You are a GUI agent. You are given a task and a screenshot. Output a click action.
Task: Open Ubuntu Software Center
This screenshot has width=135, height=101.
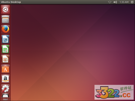click(x=5, y=69)
